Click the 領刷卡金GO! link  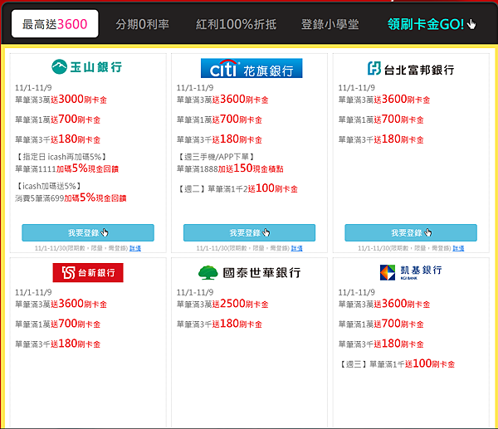coord(432,24)
